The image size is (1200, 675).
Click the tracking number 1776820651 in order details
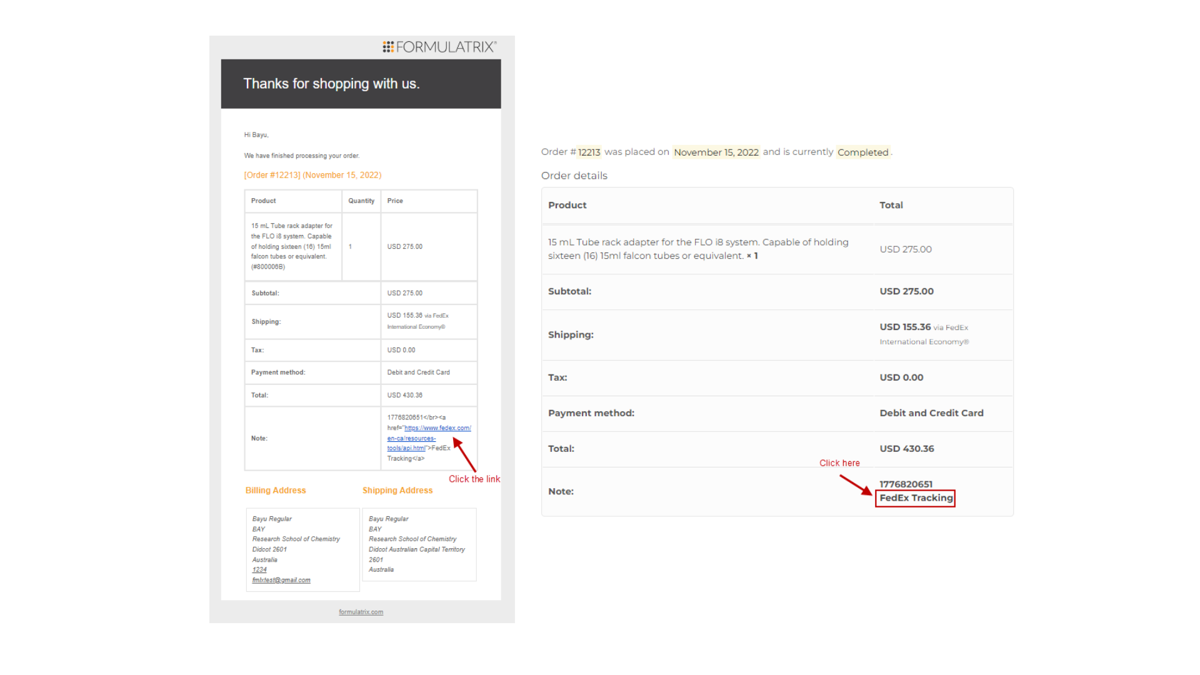tap(906, 484)
